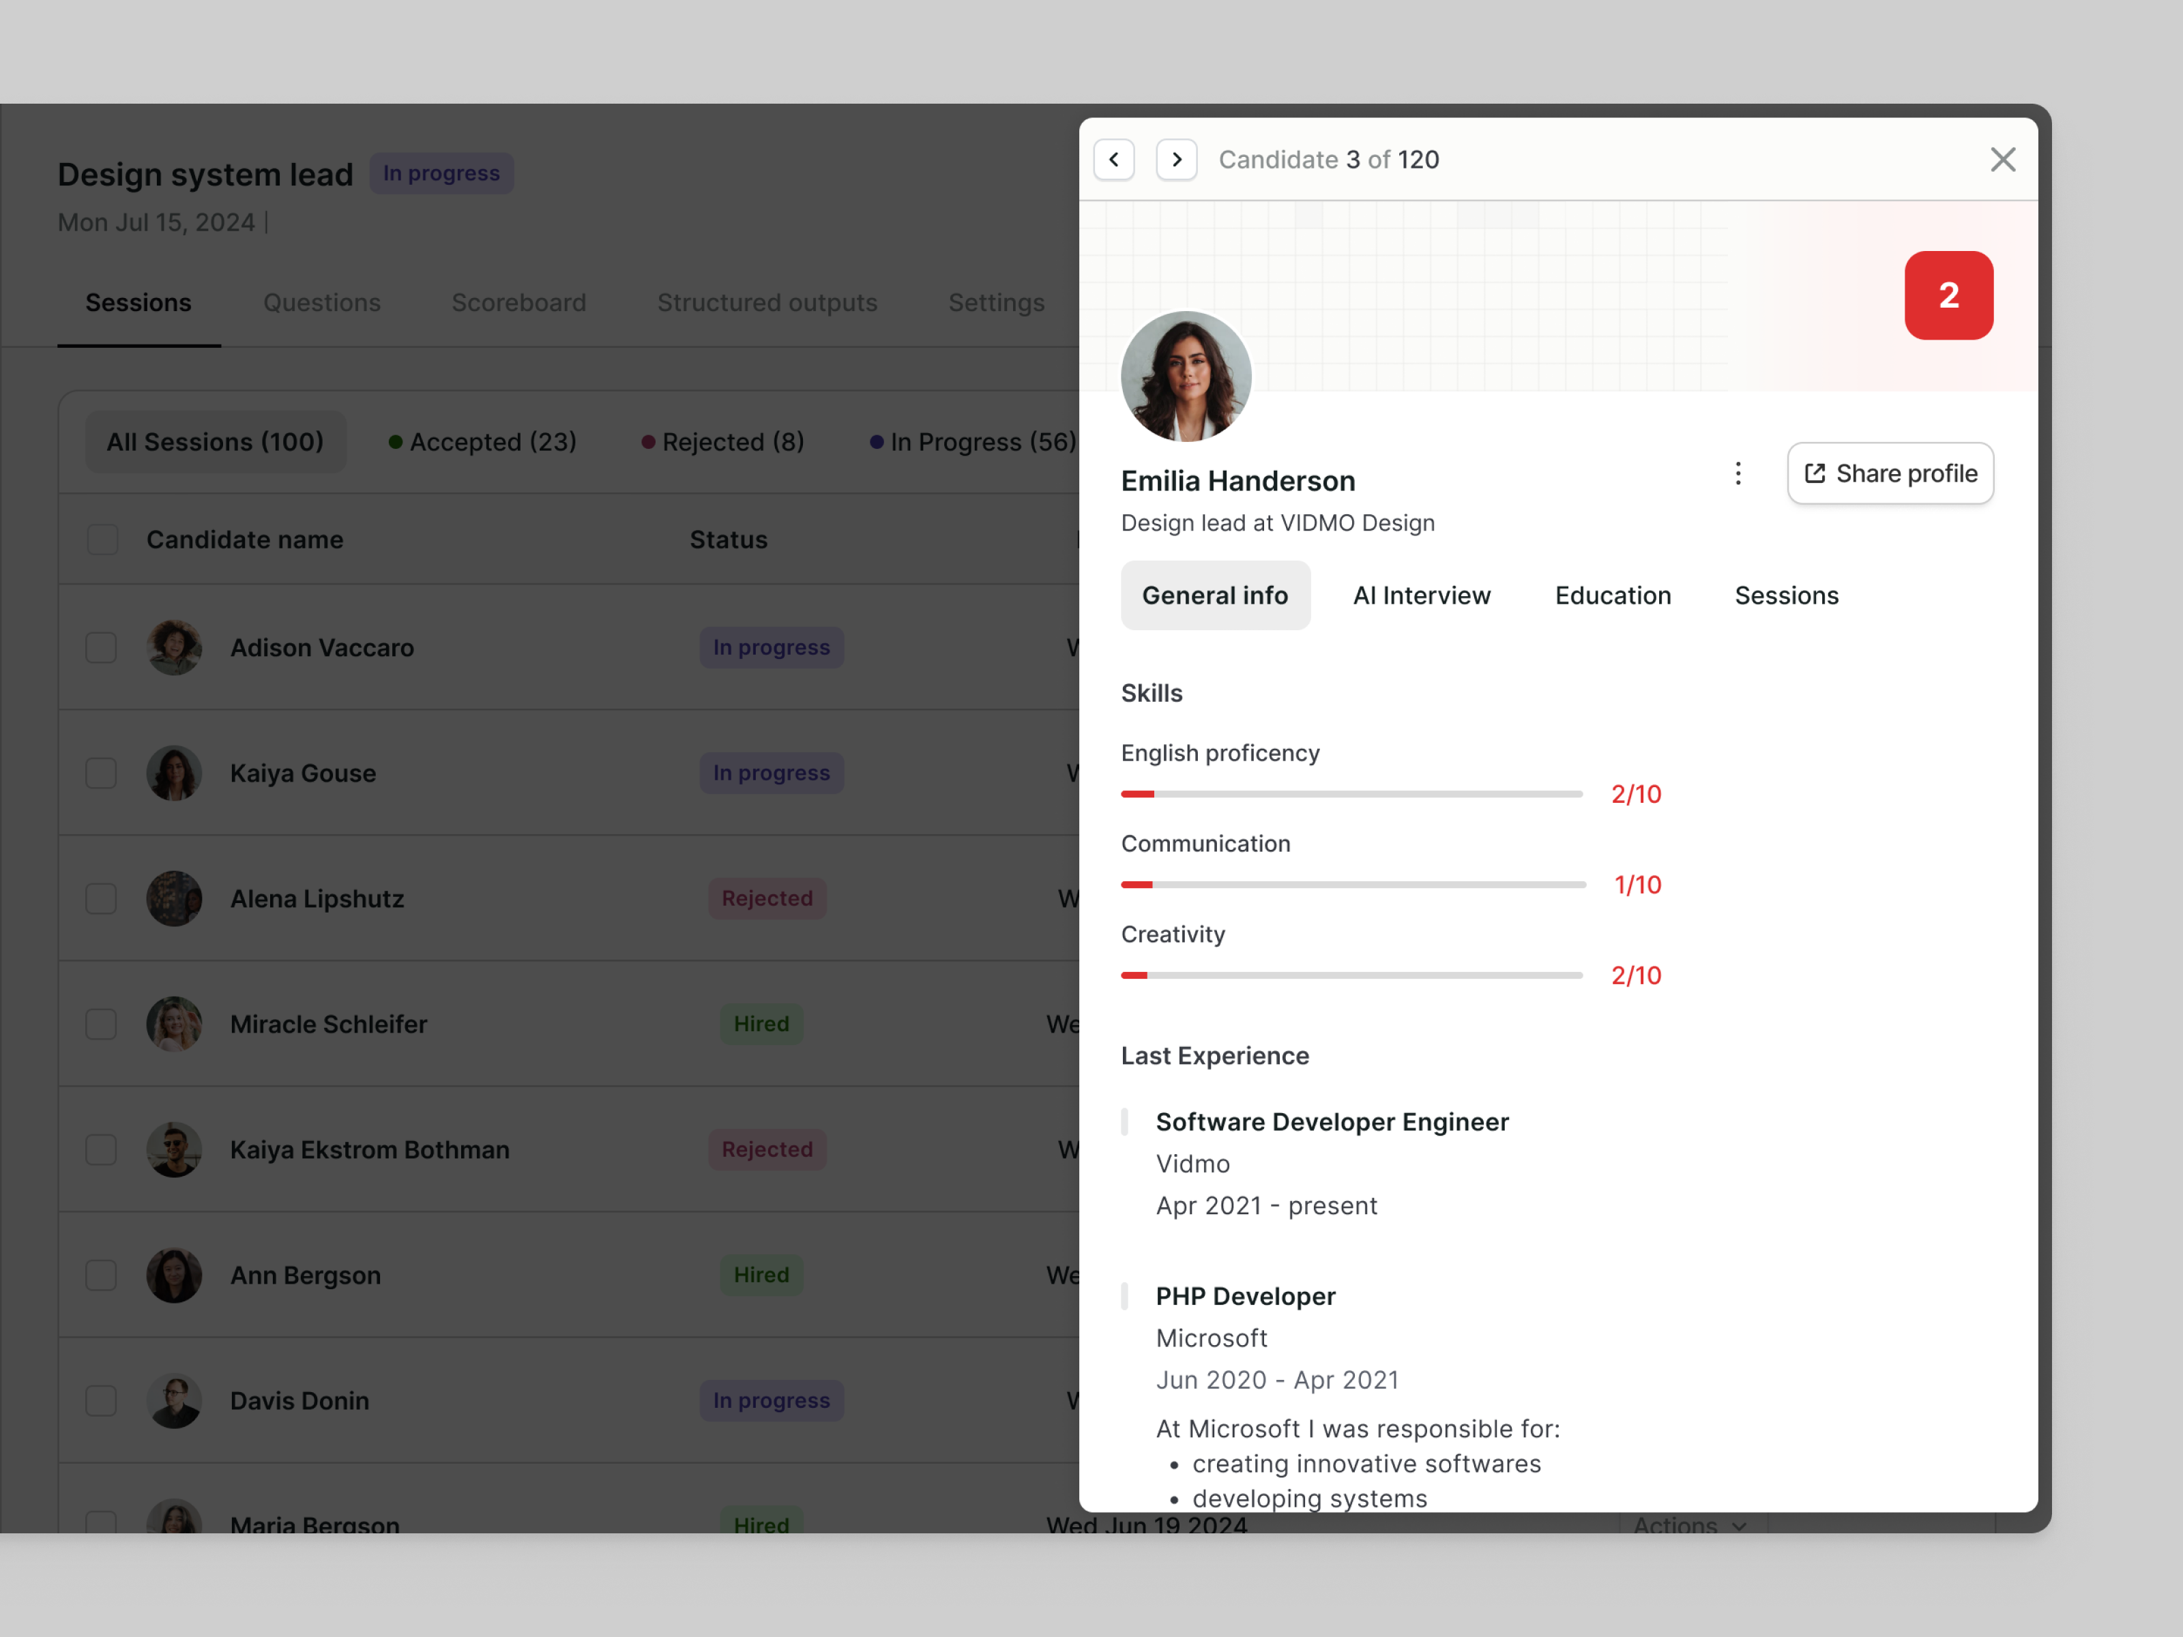
Task: Open the Scoreboard tab
Action: [519, 303]
